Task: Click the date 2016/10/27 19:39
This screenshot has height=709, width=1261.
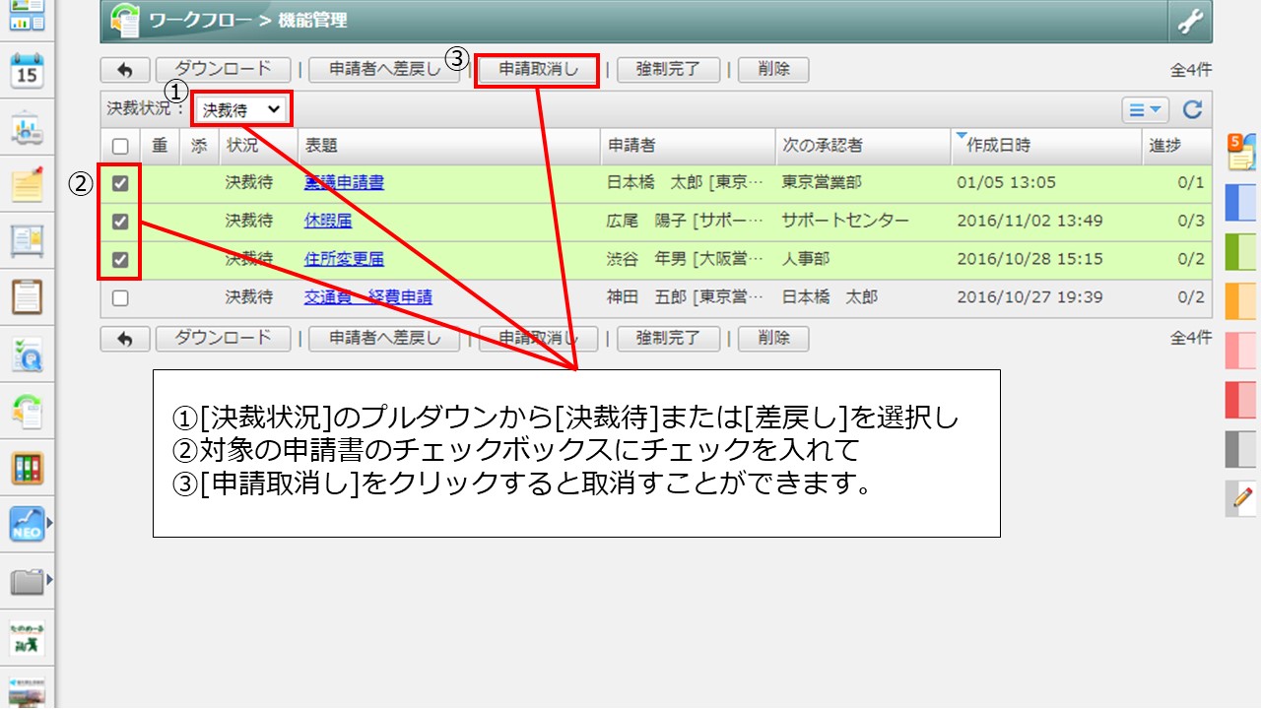Action: [x=1029, y=297]
